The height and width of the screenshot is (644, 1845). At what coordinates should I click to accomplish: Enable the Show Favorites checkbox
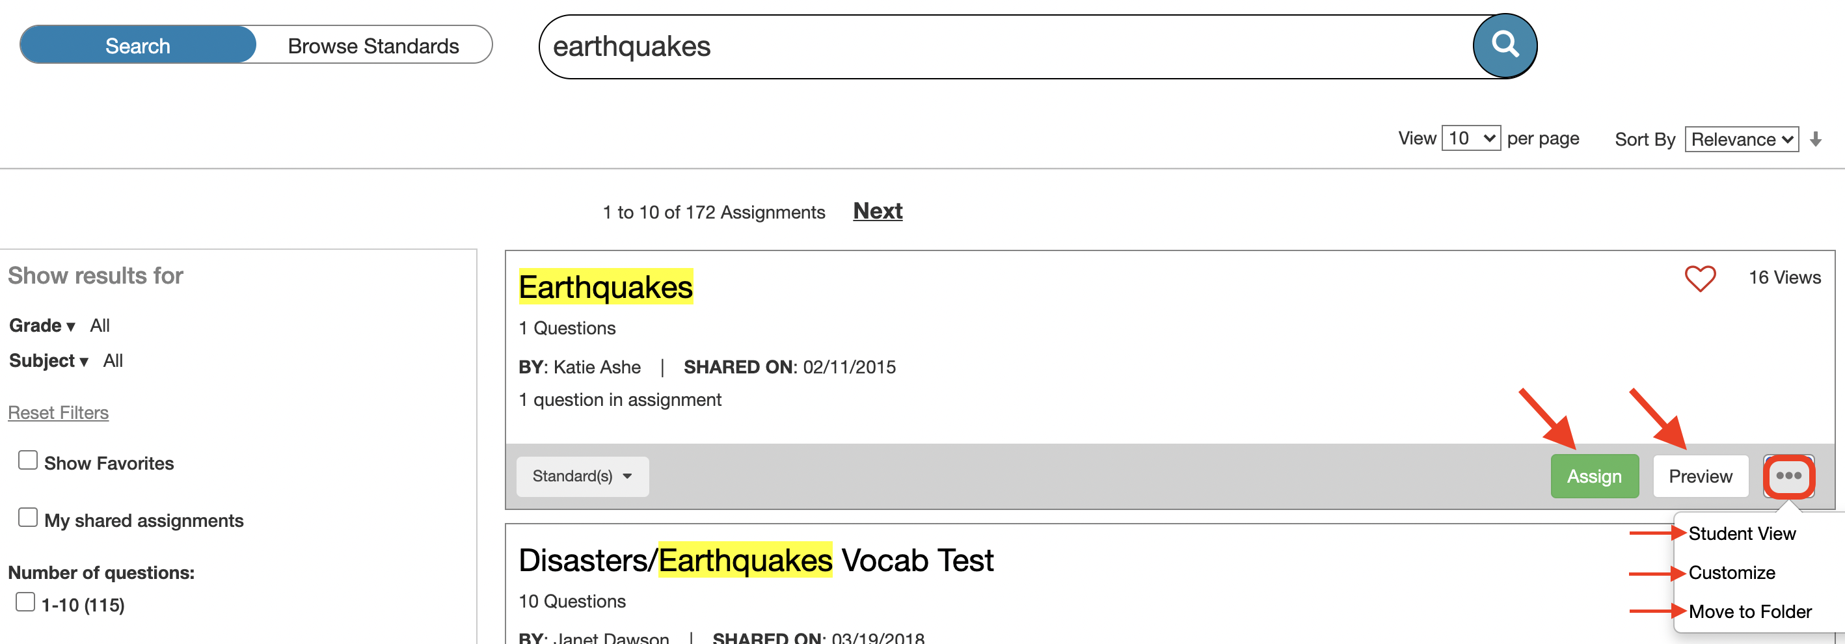pyautogui.click(x=28, y=460)
